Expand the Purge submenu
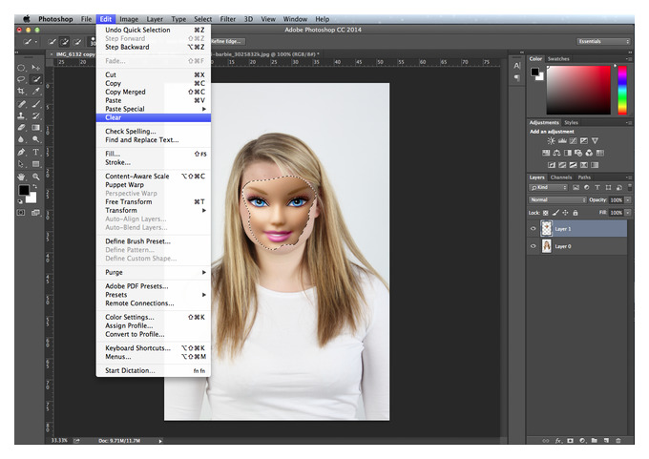Viewport: 649px width, 459px height. 203,272
